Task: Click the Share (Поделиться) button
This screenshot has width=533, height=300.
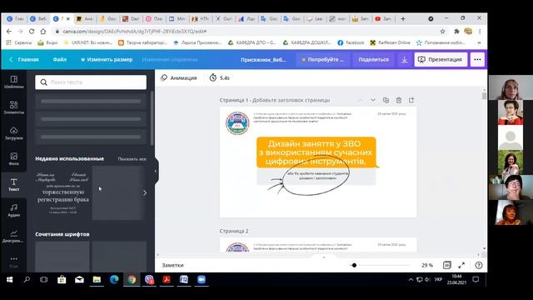Action: click(x=374, y=59)
